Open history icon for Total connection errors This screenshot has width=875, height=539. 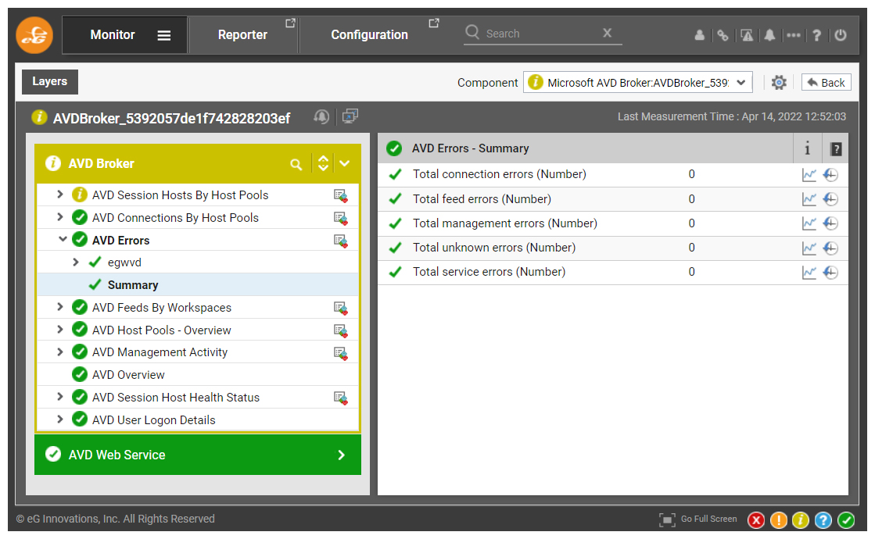[831, 175]
